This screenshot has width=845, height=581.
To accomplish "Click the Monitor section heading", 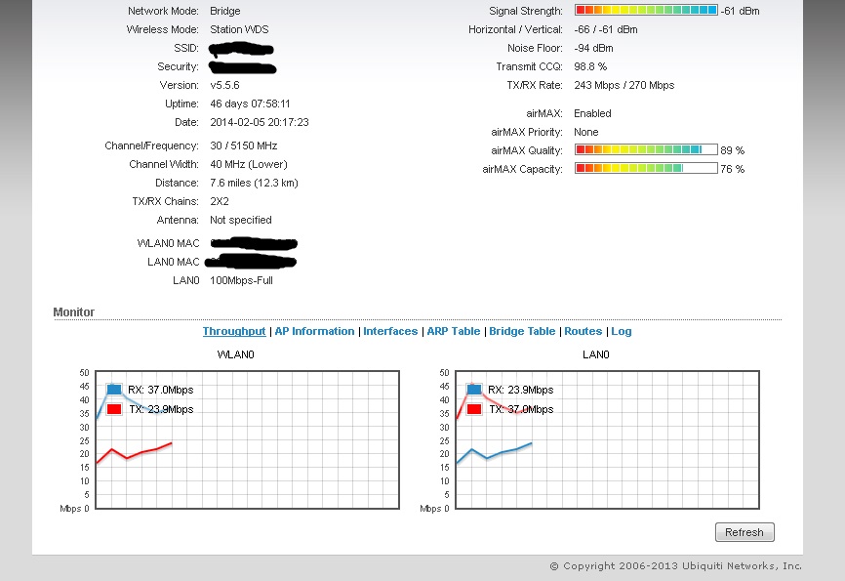I will coord(74,312).
